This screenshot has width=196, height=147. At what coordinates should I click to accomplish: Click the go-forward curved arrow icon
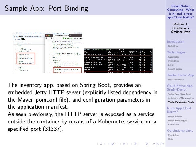click(x=162, y=144)
